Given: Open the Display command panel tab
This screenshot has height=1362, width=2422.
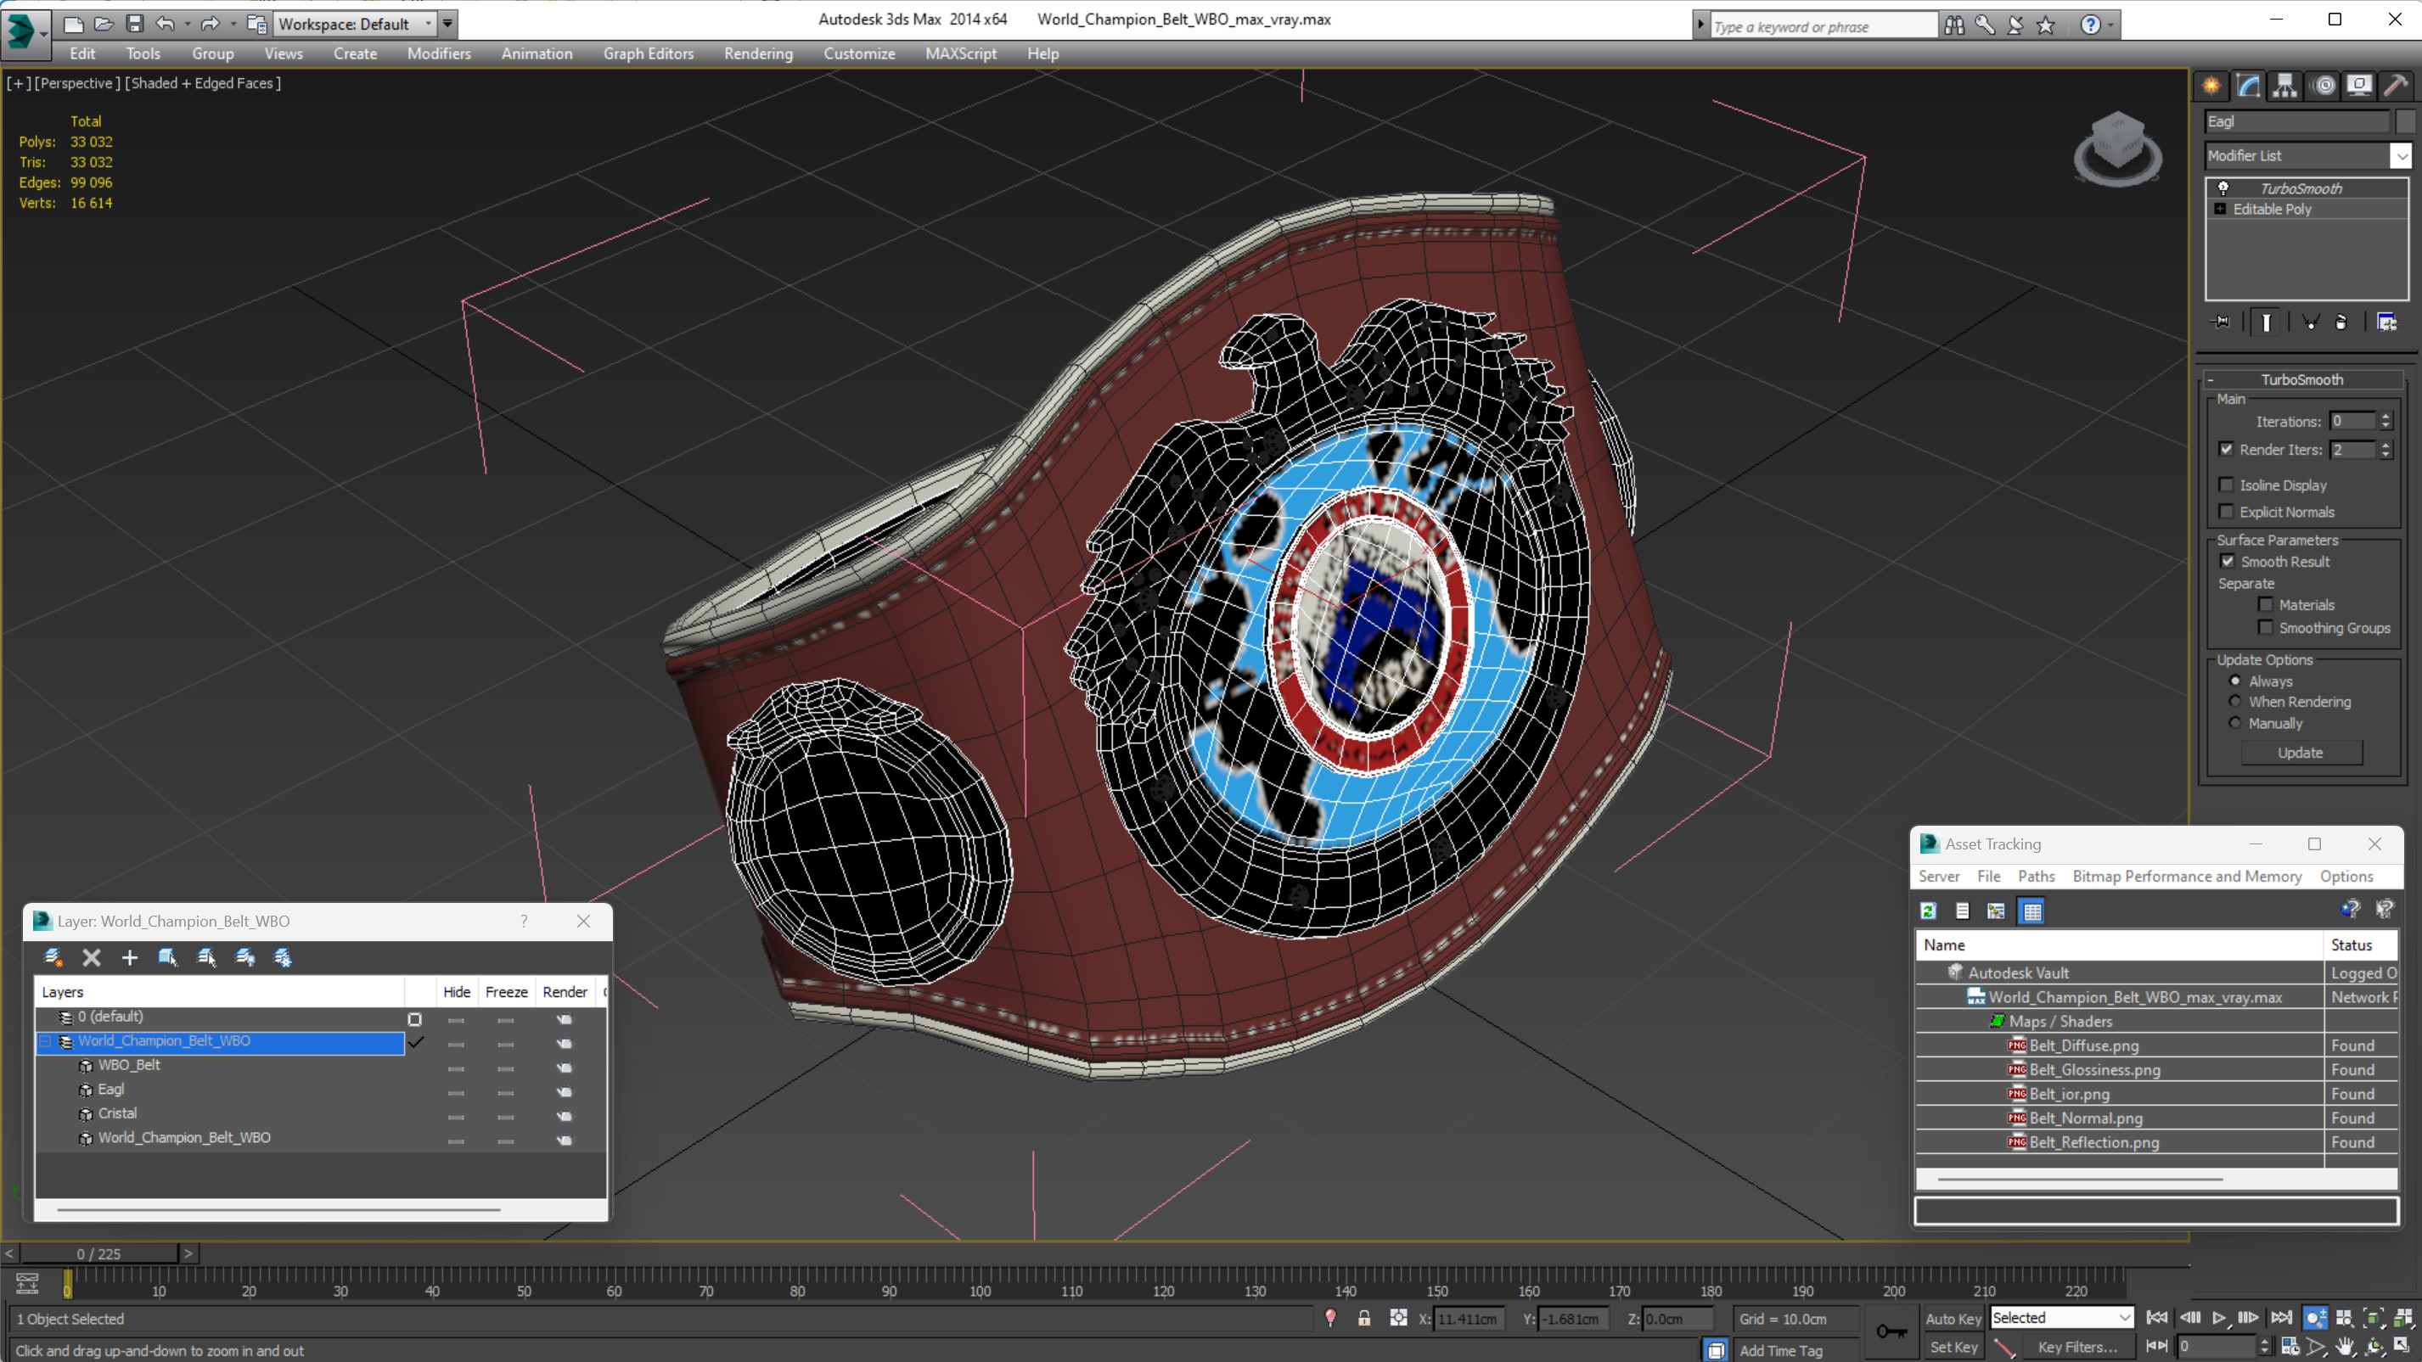Looking at the screenshot, I should coord(2359,87).
